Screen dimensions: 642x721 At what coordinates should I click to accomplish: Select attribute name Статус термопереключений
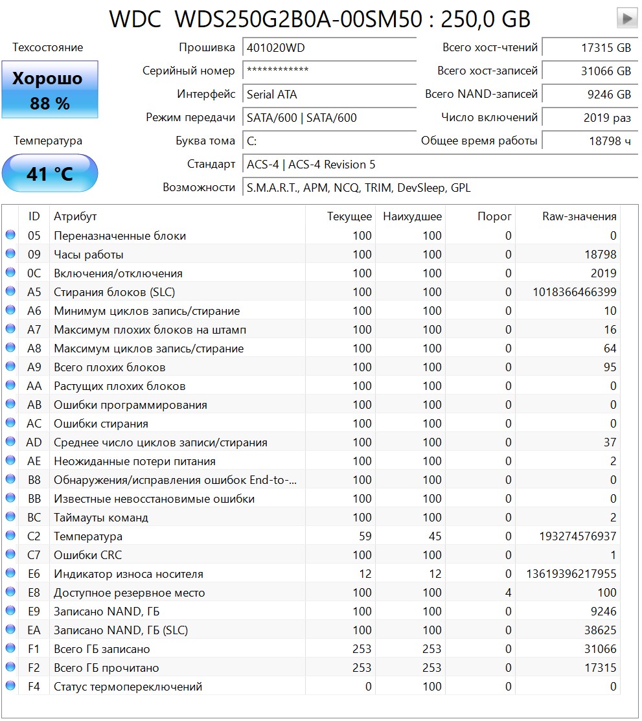(128, 687)
